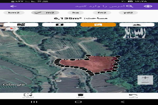
Task: Select the orange satellite view tab
Action: pos(98,25)
